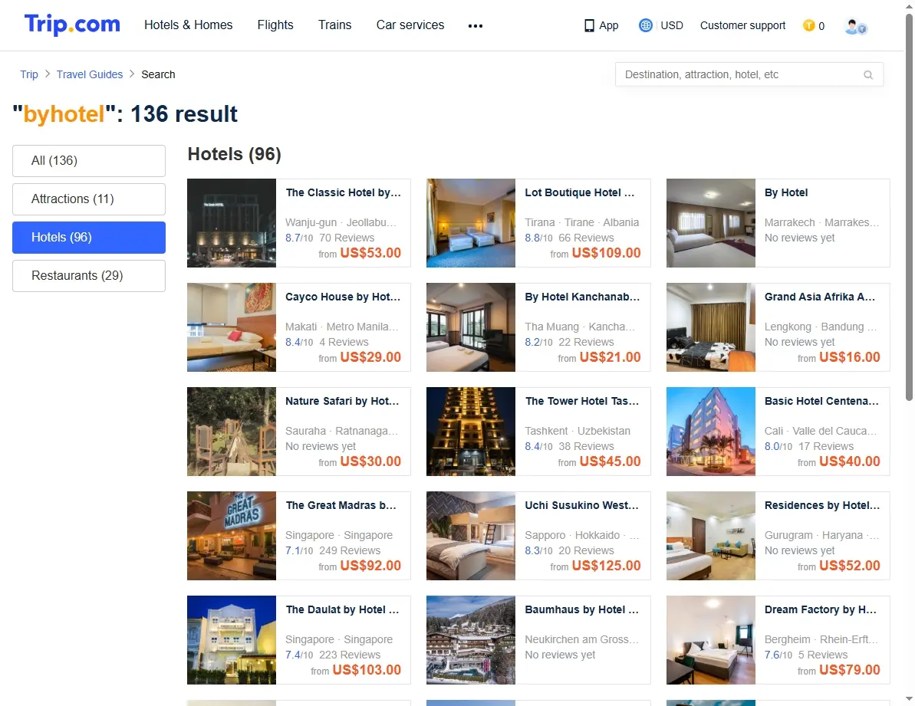Viewport: 915px width, 706px height.
Task: Select the Attractions (11) filter
Action: click(89, 199)
